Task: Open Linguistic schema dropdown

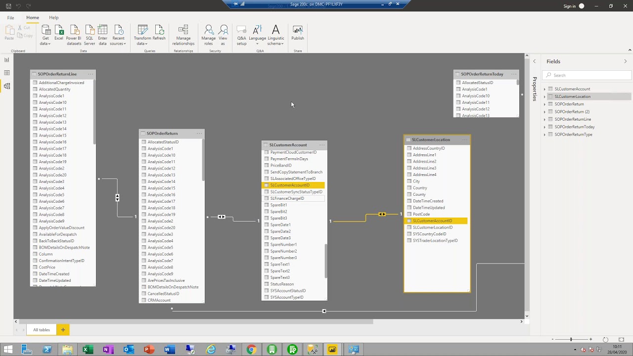Action: tap(276, 36)
